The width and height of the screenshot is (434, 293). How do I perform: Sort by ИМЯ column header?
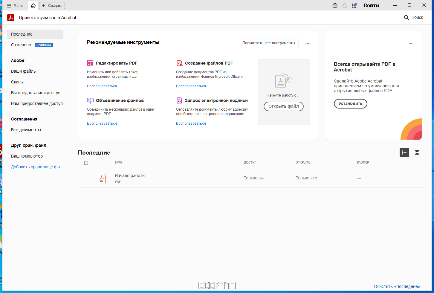coord(119,163)
